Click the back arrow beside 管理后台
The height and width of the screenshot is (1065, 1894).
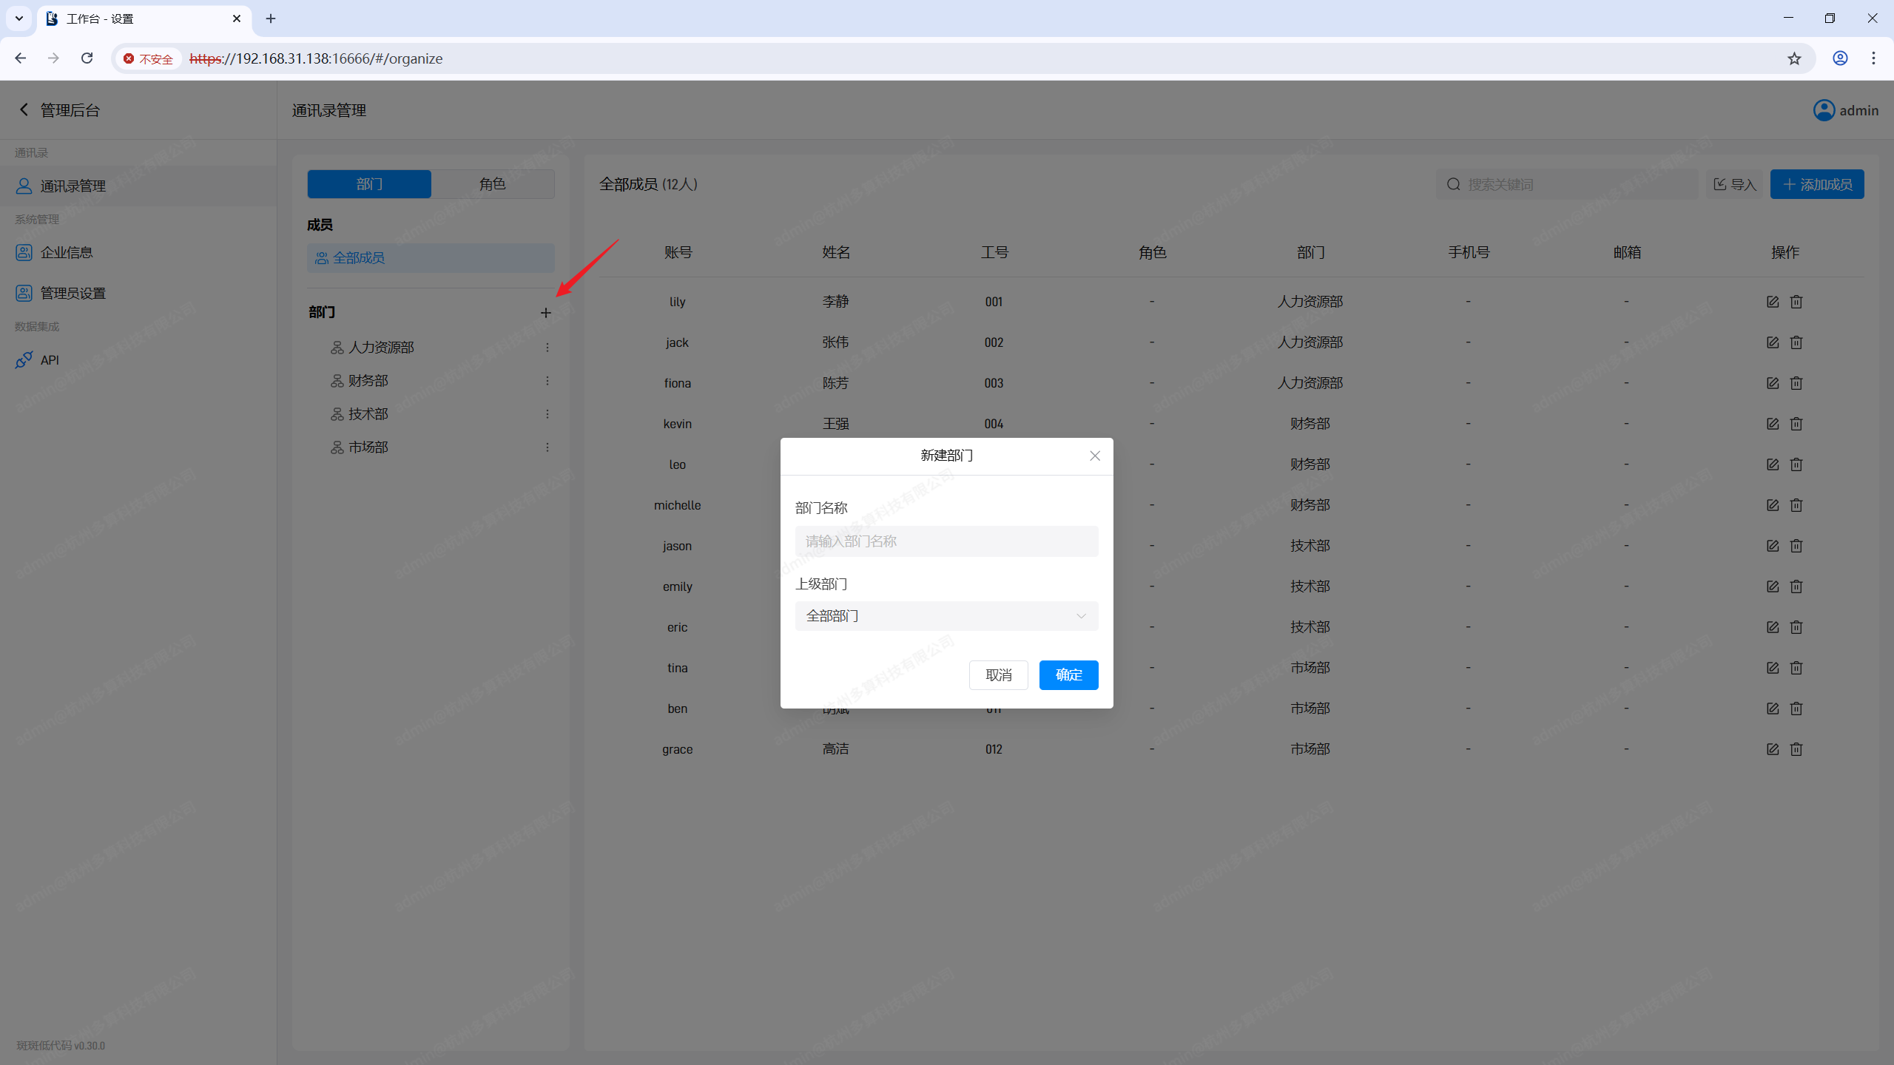pos(24,110)
